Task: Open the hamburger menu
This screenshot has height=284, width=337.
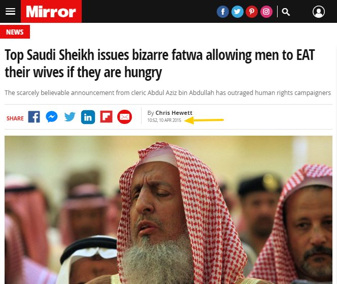Action: [x=10, y=11]
